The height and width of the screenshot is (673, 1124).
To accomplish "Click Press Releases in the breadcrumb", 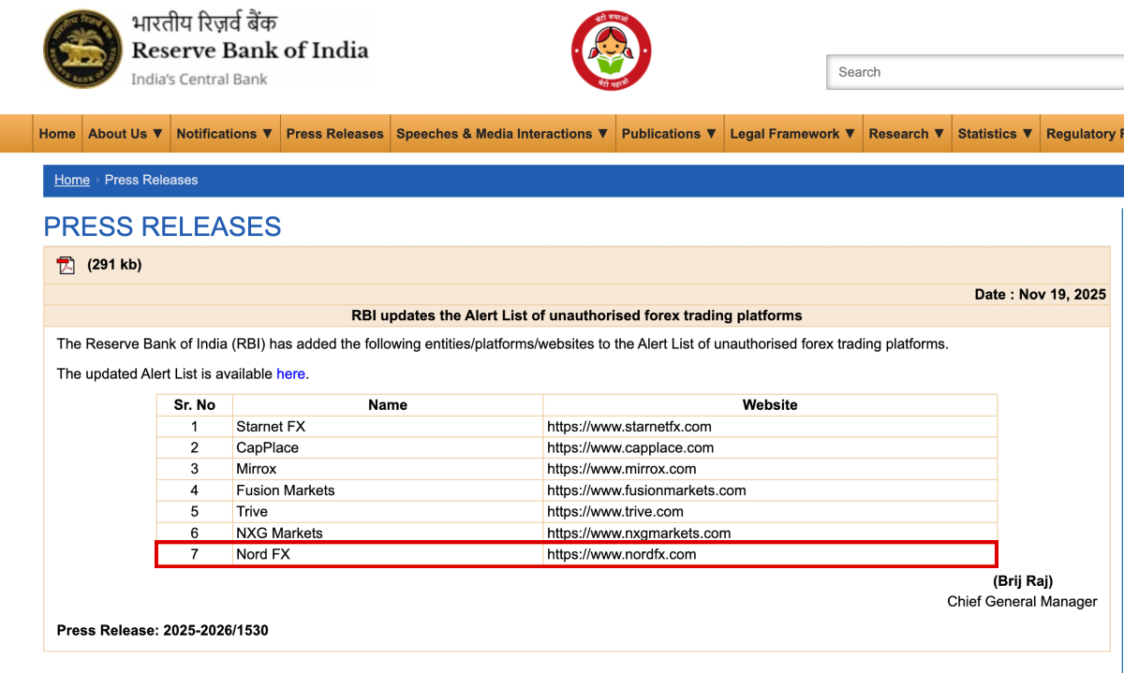I will (152, 180).
